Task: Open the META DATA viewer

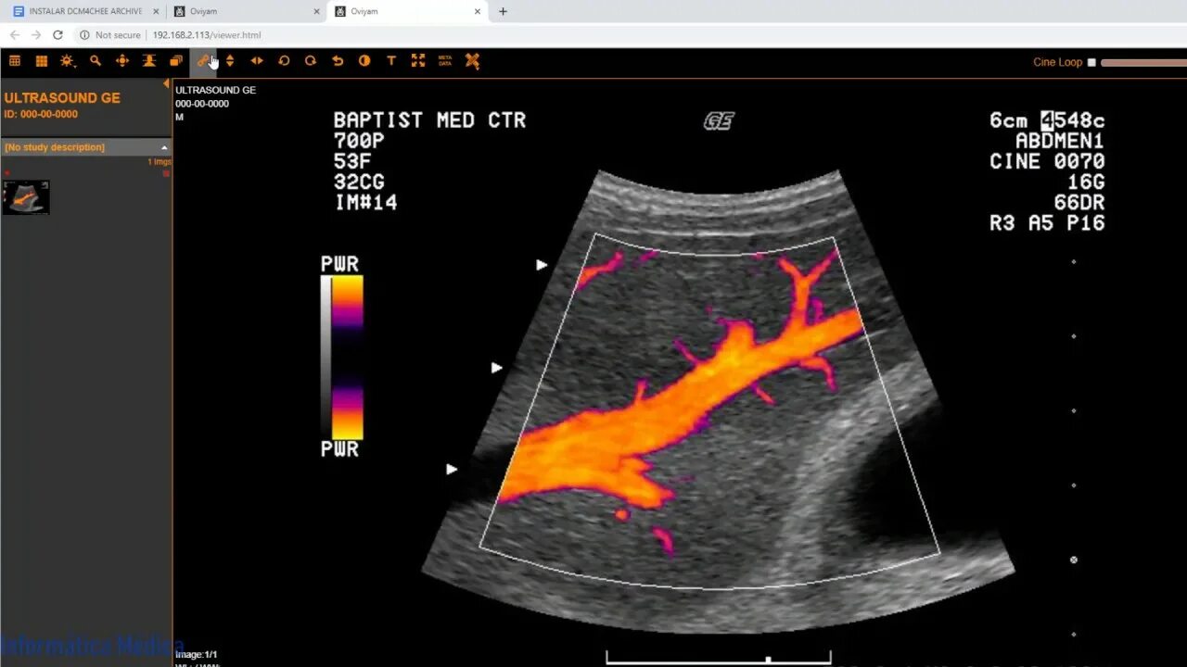Action: pyautogui.click(x=445, y=61)
